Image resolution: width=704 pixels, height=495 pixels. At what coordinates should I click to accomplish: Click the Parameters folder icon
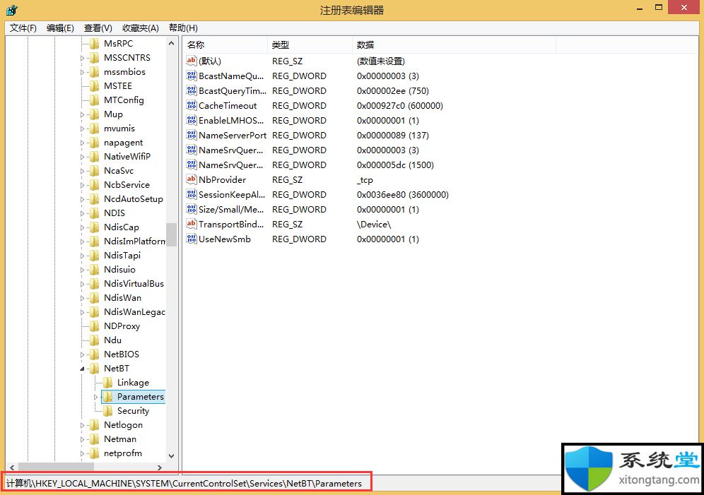point(107,396)
